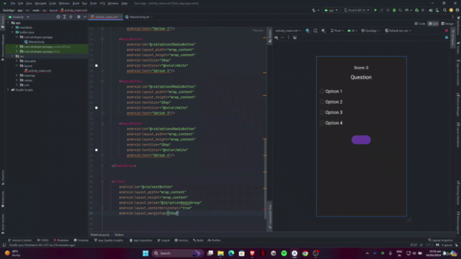Screen dimensions: 461x259
Task: Open Device Manager icon in top toolbar
Action: click(437, 10)
